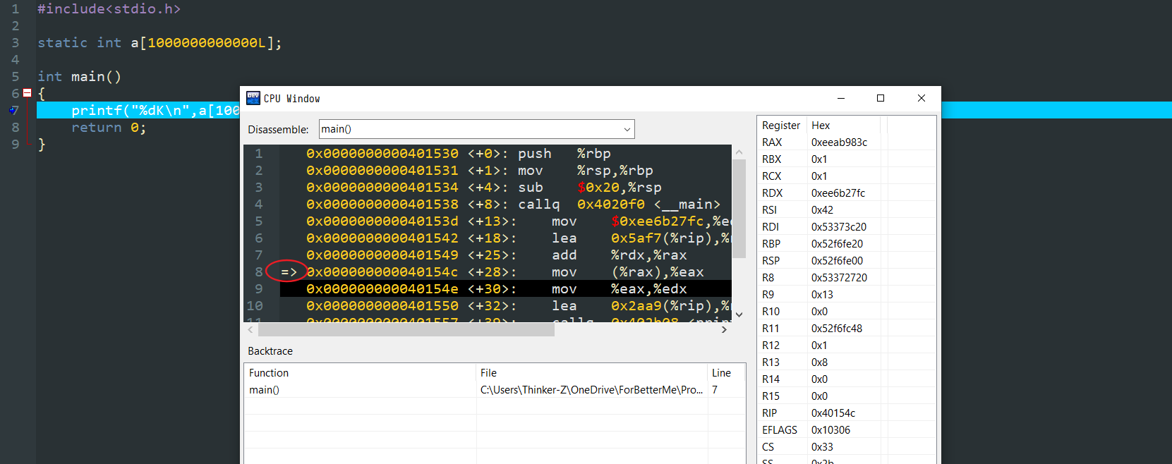Select the Function column header in Backtrace
Image resolution: width=1172 pixels, height=464 pixels.
(x=360, y=373)
